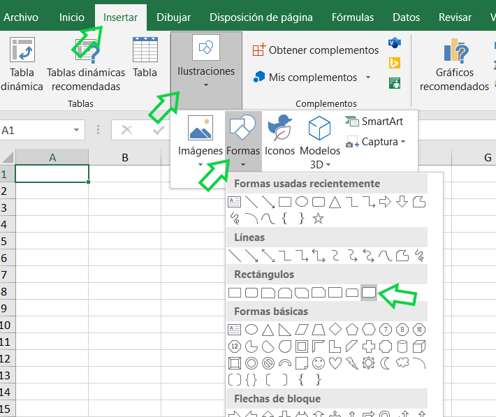Pick octagon shape labeled 8
This screenshot has width=496, height=417.
coord(402,330)
